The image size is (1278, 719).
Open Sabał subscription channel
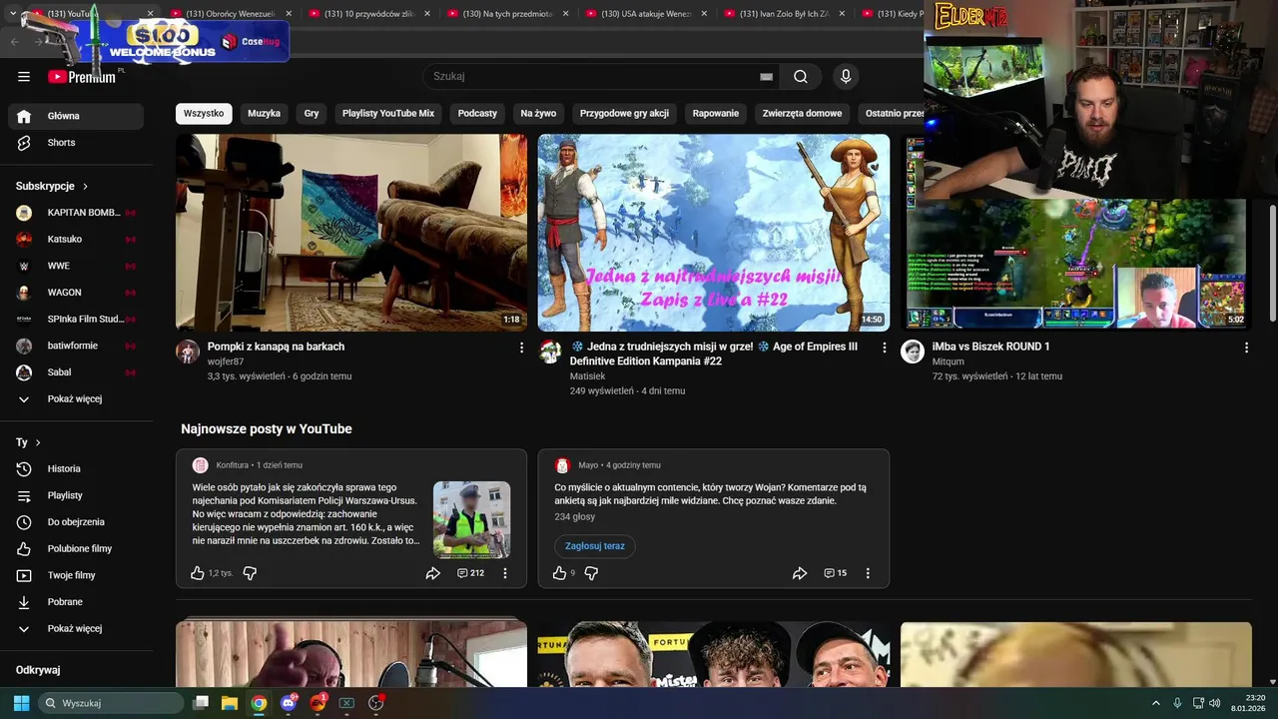point(76,372)
